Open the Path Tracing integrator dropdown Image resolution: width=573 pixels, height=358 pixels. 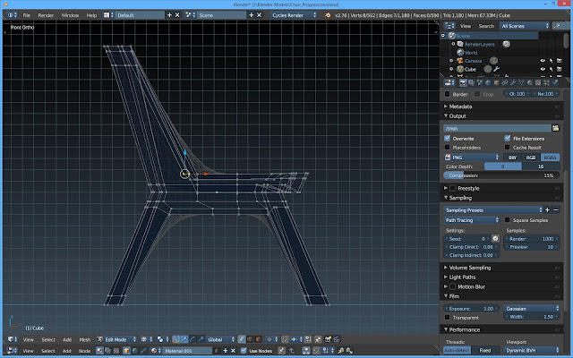tap(472, 220)
